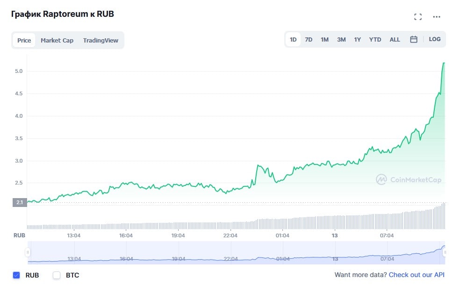Toggle the LOG scale button
This screenshot has width=461, height=292.
click(434, 39)
